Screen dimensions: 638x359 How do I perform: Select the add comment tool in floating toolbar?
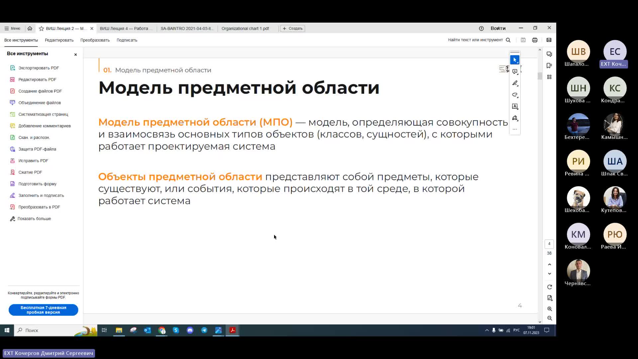pyautogui.click(x=515, y=71)
